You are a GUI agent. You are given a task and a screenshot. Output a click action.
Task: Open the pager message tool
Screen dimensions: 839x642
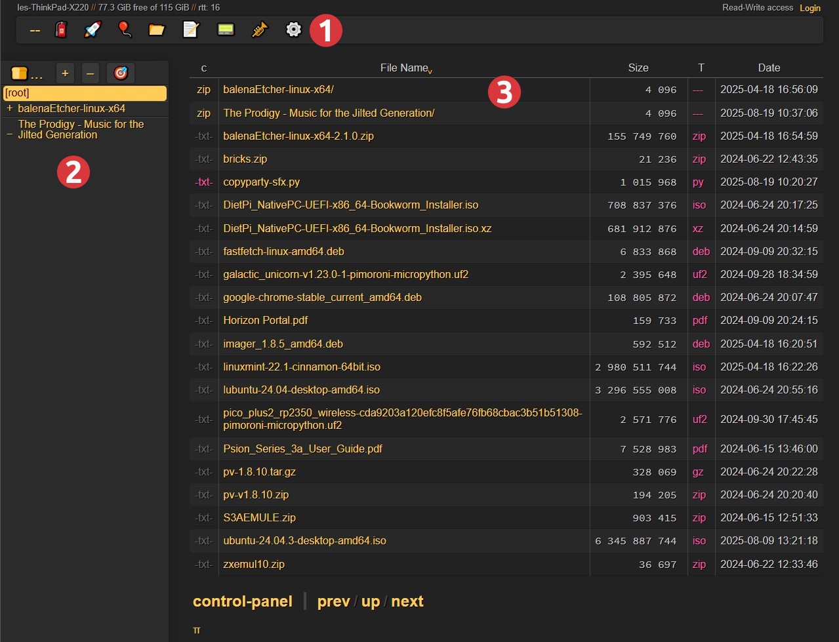pos(226,30)
